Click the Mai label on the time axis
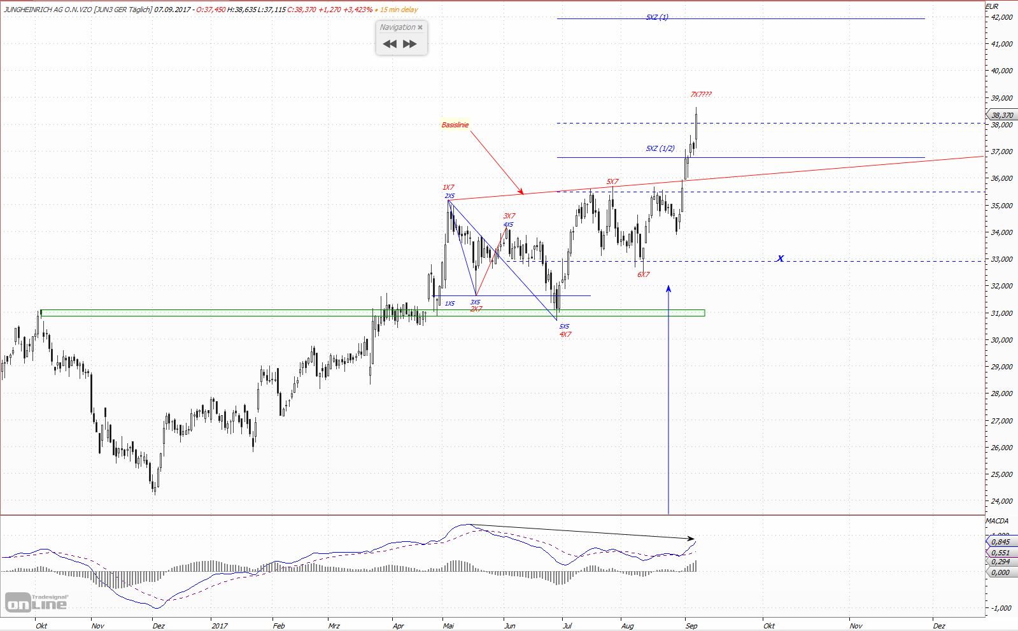This screenshot has height=631, width=1018. [449, 626]
